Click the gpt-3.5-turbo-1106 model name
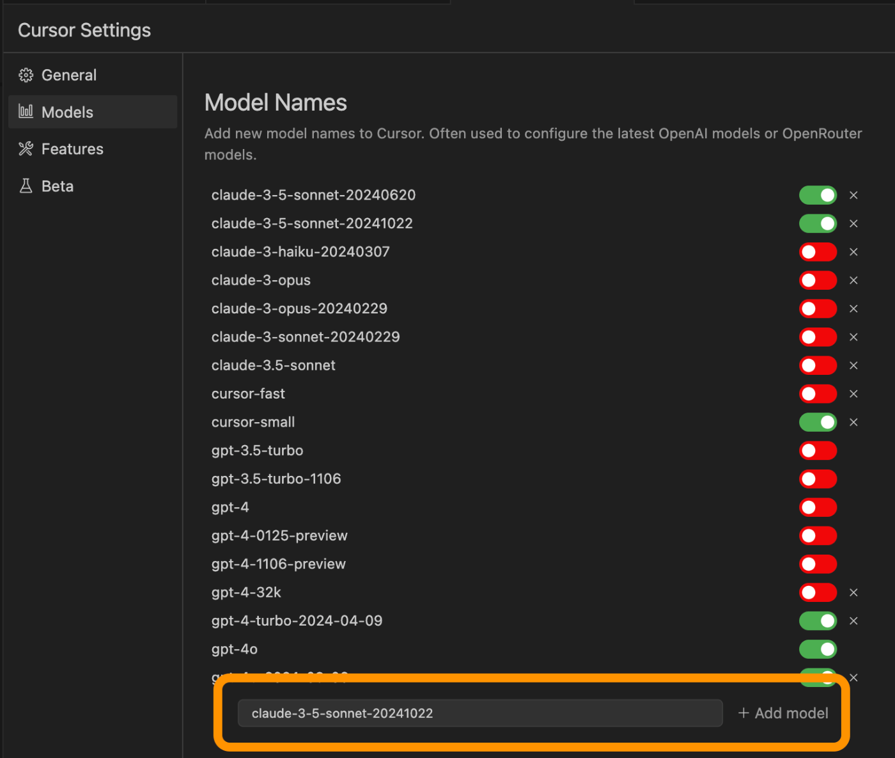Image resolution: width=895 pixels, height=758 pixels. pos(276,478)
